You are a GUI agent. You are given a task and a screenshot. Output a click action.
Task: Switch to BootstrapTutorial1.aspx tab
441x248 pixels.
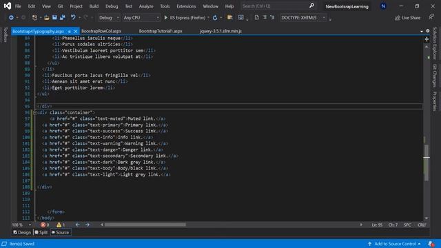click(x=161, y=31)
